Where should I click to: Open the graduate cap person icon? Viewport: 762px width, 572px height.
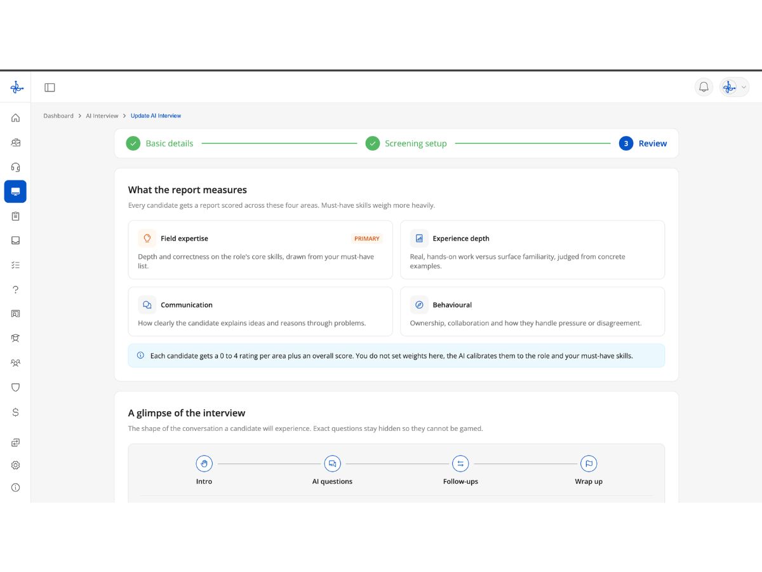click(x=15, y=338)
